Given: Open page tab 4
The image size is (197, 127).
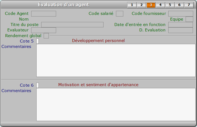Looking at the screenshot, I should [160, 5].
